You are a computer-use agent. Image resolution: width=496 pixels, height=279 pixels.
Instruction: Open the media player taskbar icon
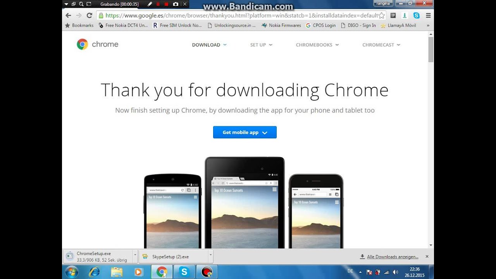tap(138, 272)
